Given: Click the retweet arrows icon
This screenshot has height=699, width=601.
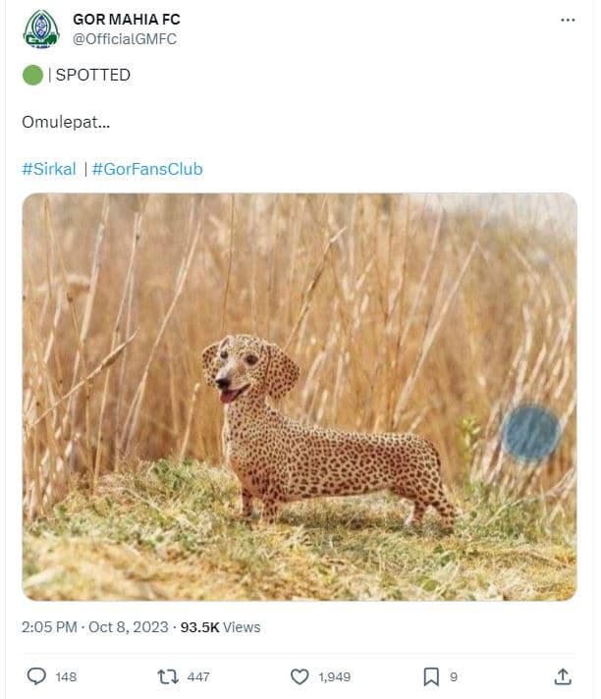Looking at the screenshot, I should [168, 676].
